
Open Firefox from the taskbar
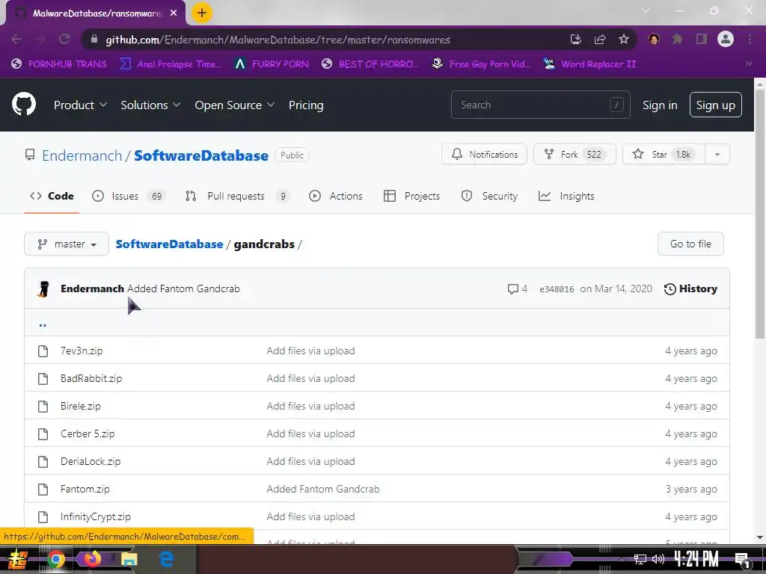click(92, 558)
